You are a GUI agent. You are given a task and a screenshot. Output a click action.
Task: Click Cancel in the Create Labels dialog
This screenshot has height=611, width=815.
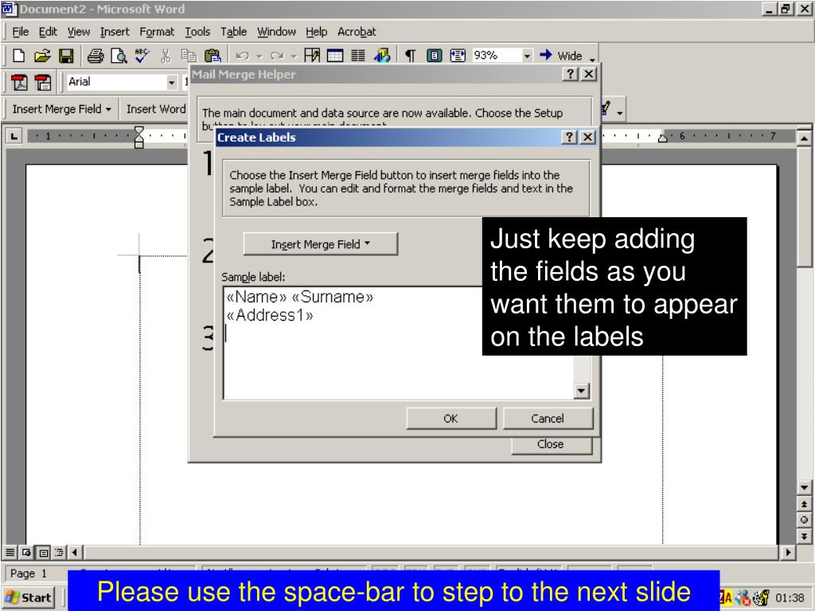548,418
